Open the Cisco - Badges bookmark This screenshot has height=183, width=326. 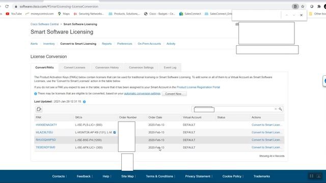pos(159,14)
